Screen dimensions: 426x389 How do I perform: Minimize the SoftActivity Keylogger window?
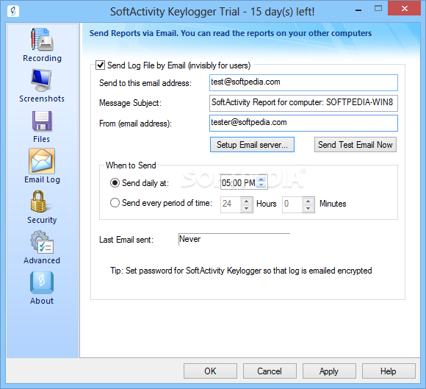(358, 10)
